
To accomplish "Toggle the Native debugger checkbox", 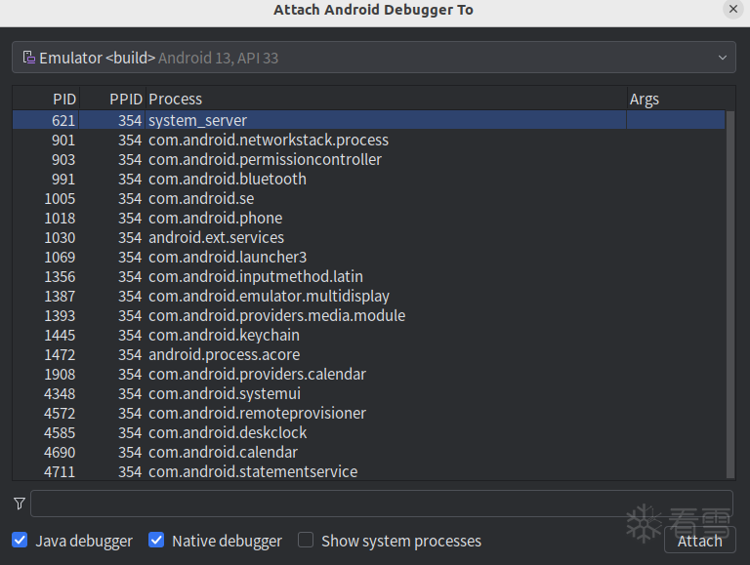I will [156, 541].
